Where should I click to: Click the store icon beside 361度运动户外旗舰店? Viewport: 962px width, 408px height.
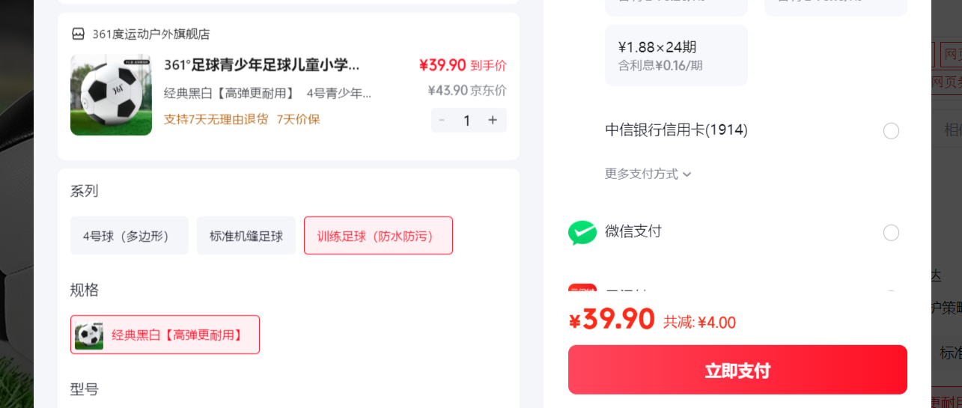click(79, 34)
